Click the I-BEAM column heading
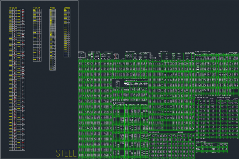 tap(37, 8)
